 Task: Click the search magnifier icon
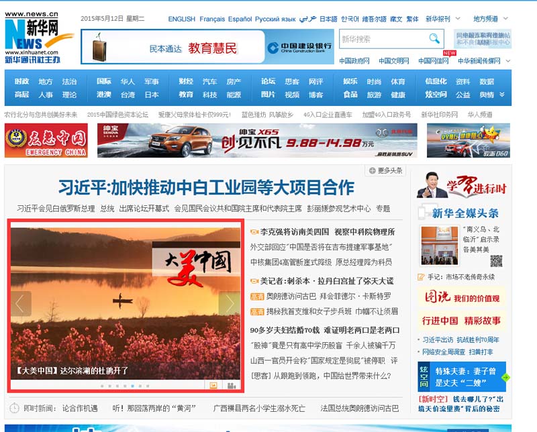[434, 39]
